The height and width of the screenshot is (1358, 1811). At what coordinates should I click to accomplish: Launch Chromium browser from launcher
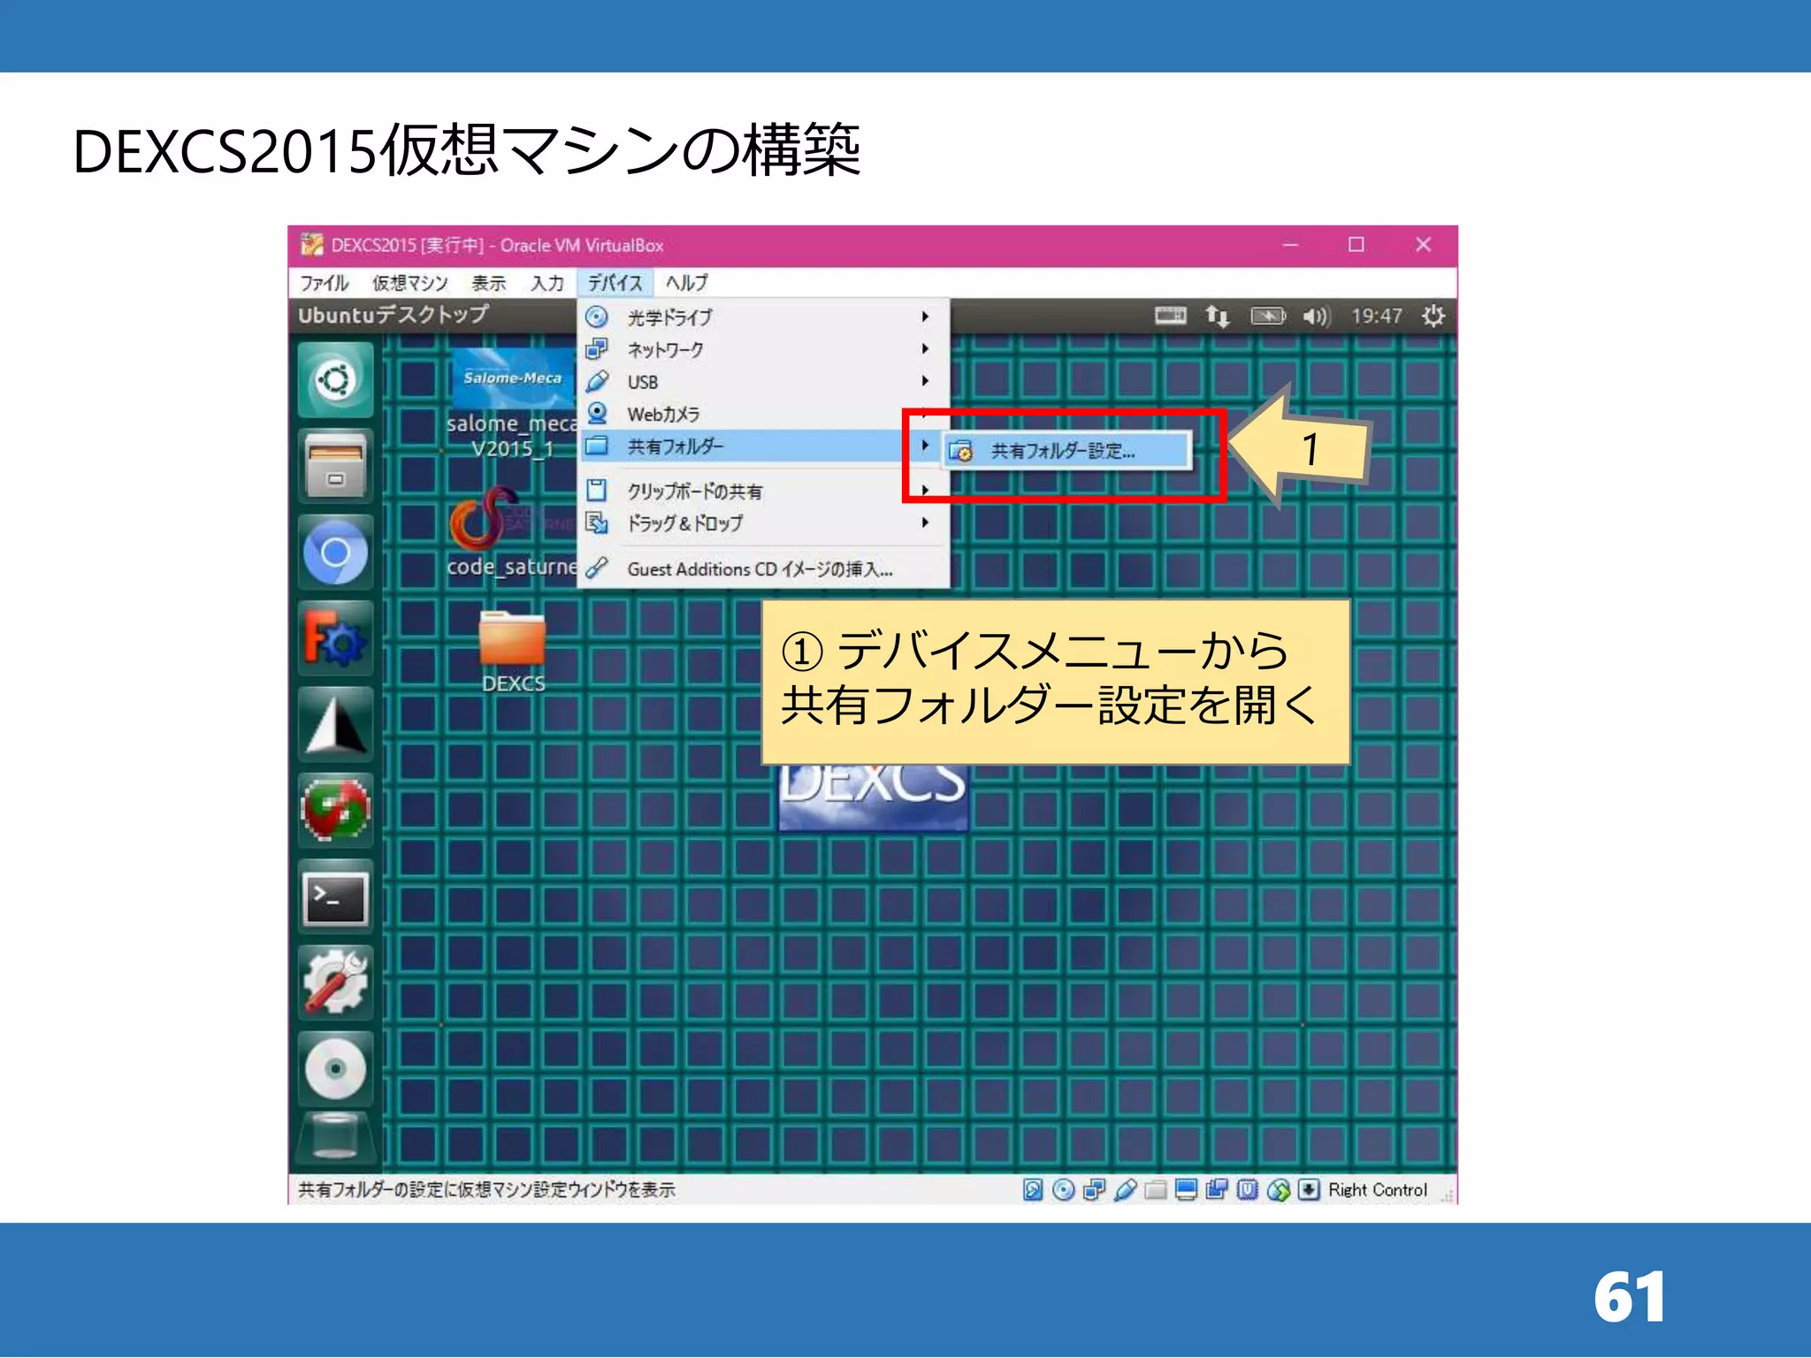click(x=335, y=553)
